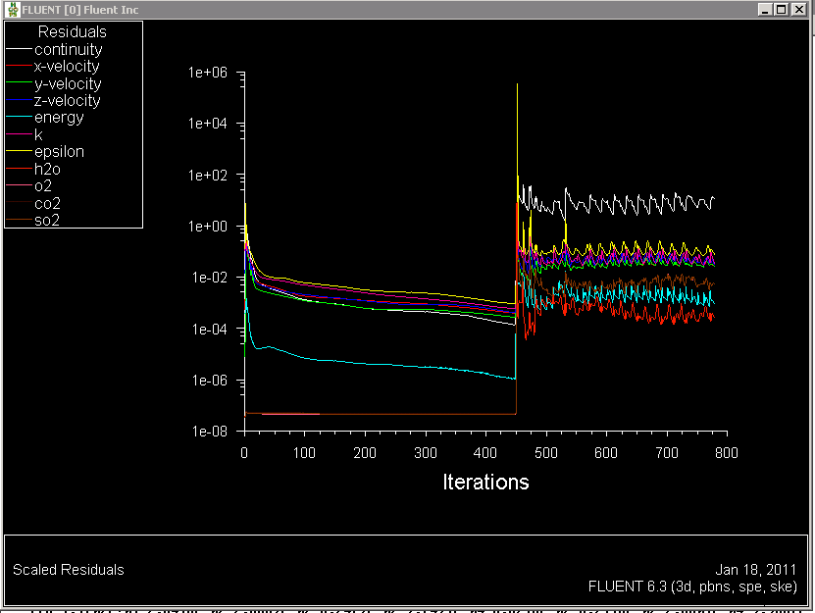Click the Scaled Residuals caption text

click(x=69, y=569)
